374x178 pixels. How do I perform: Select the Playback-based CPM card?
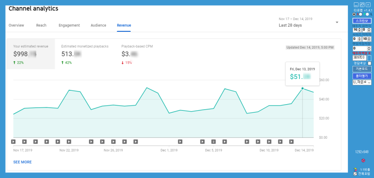point(137,54)
